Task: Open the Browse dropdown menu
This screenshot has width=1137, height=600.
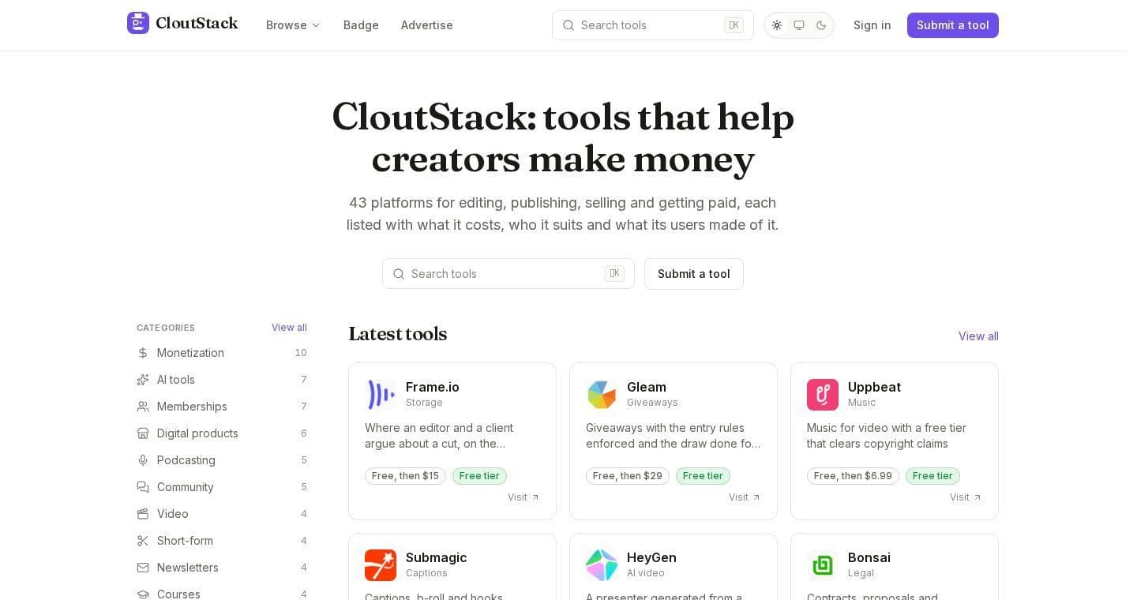Action: point(293,25)
